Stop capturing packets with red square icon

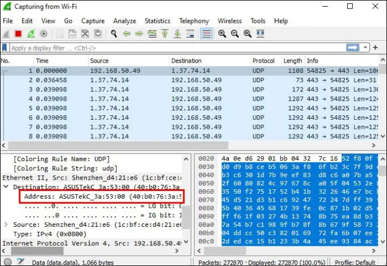(18, 34)
